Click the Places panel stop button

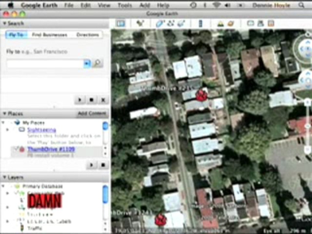pos(103,165)
